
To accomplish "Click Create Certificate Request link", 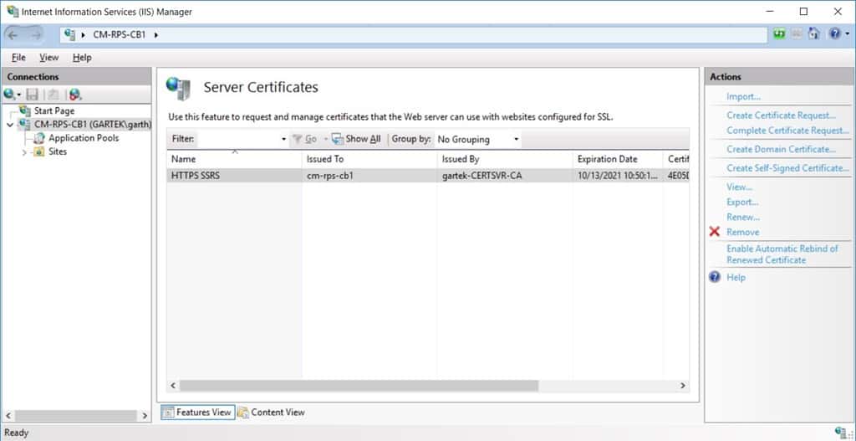I will pyautogui.click(x=781, y=115).
